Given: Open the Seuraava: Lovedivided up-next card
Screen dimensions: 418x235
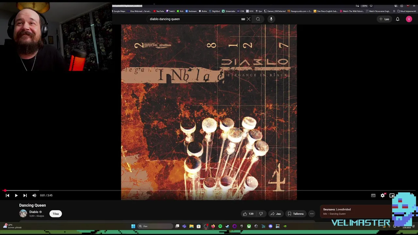Looking at the screenshot, I should (x=356, y=211).
